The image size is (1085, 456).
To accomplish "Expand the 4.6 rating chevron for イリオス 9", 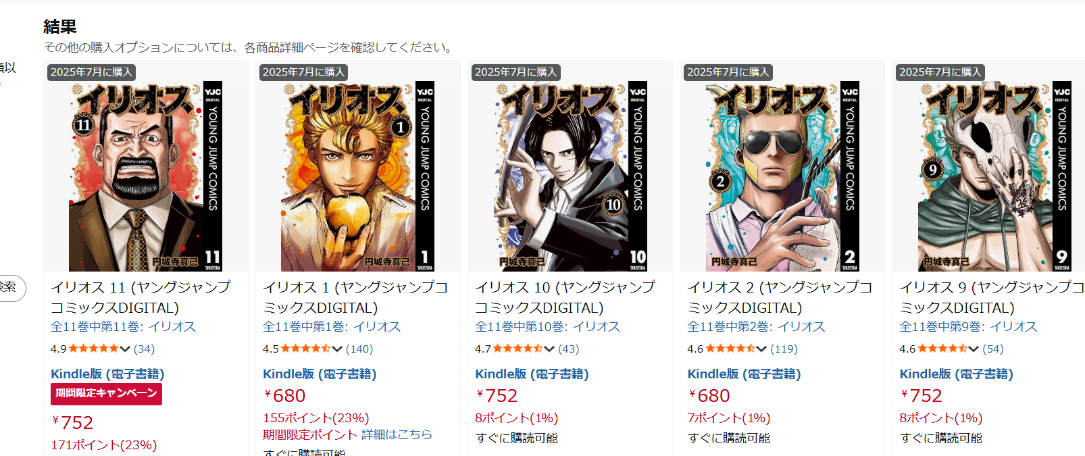I will coord(974,349).
